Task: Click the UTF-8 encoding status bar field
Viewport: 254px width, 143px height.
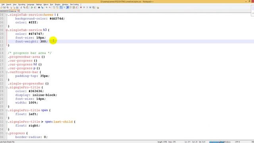Action: 238,142
